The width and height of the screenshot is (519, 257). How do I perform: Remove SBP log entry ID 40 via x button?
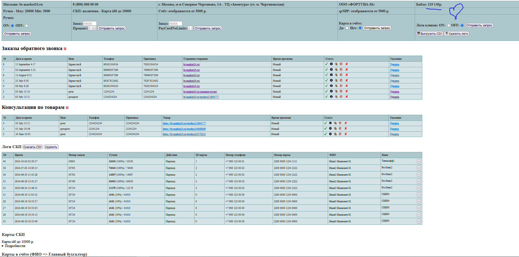pos(419,161)
